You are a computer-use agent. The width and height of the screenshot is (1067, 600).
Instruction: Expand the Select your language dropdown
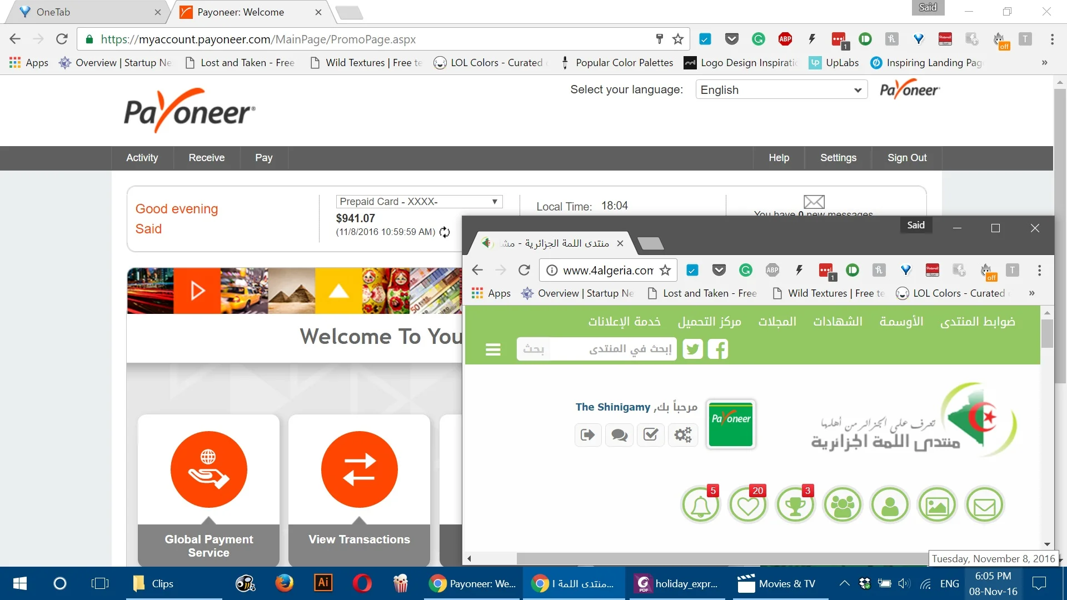click(x=781, y=90)
